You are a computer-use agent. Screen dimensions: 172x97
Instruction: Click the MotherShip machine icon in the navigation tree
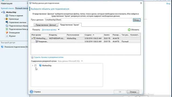4,12
